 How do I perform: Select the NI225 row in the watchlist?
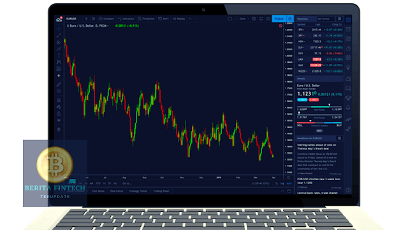click(x=320, y=71)
